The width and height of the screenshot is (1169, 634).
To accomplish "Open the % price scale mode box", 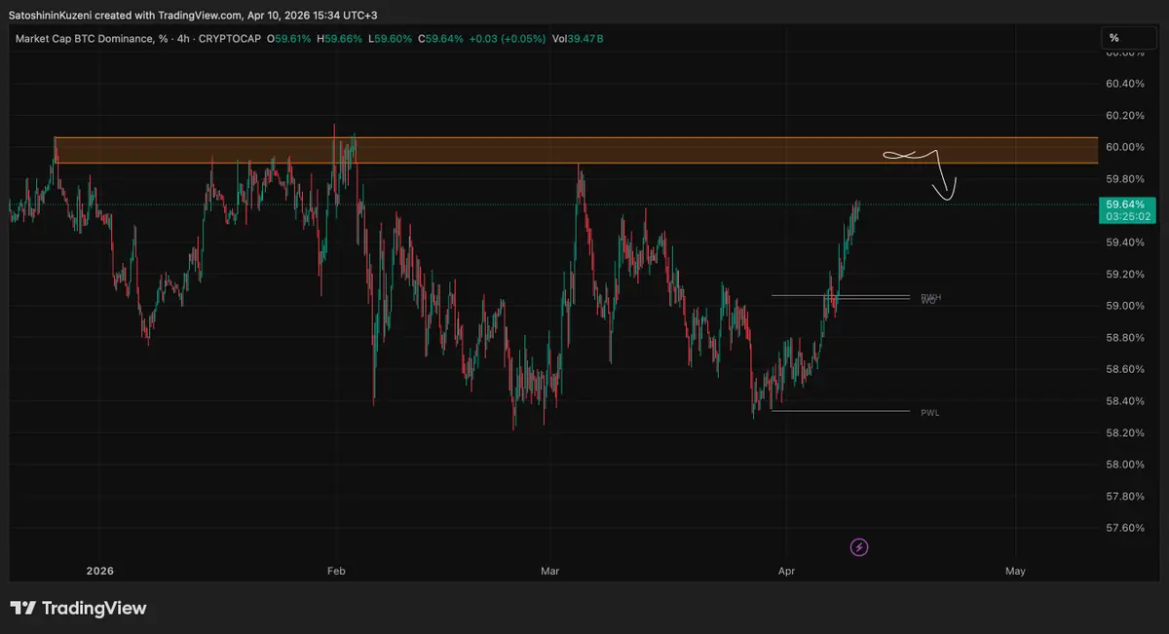I will coord(1126,38).
